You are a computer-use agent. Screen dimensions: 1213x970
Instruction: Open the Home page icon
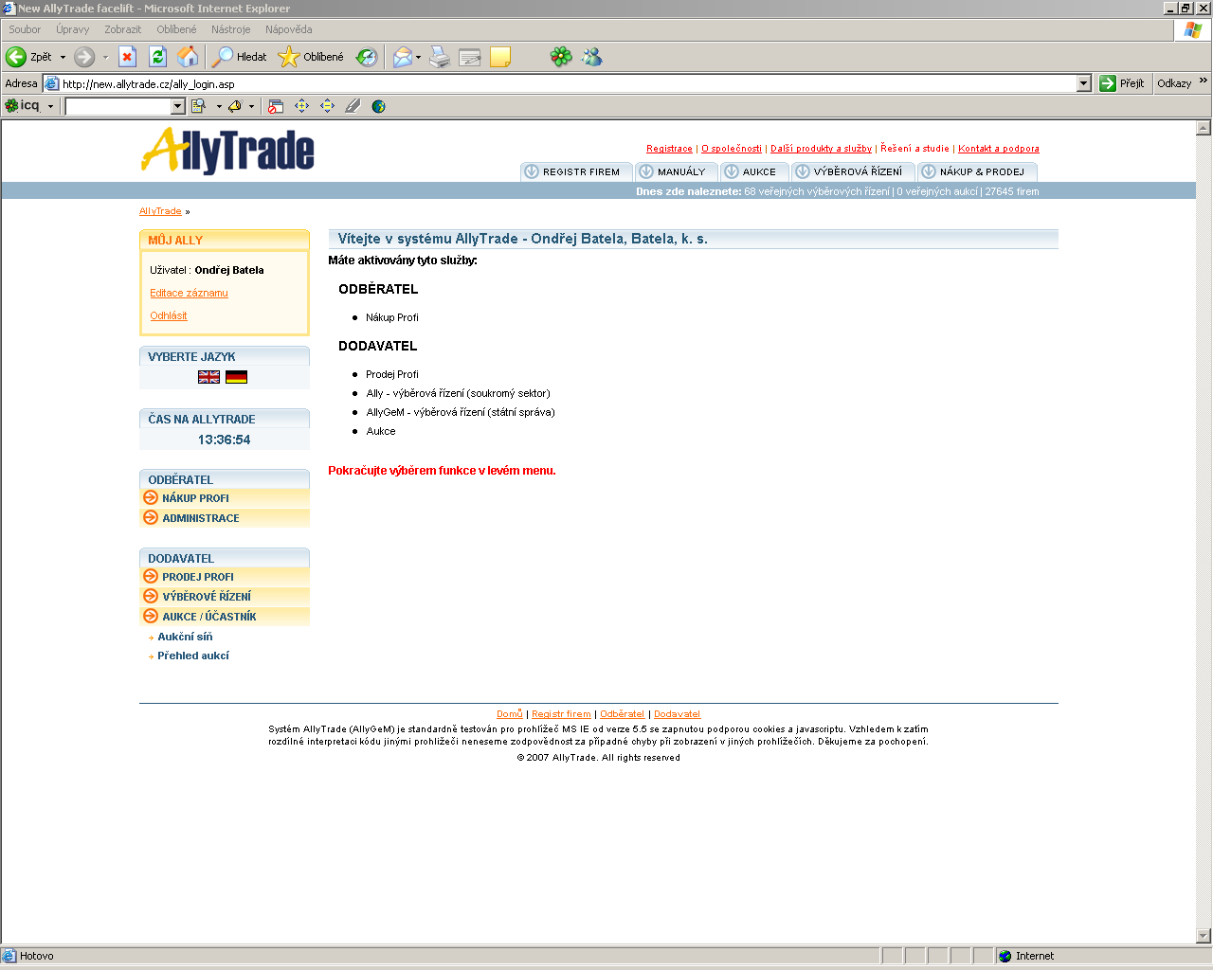(x=189, y=57)
